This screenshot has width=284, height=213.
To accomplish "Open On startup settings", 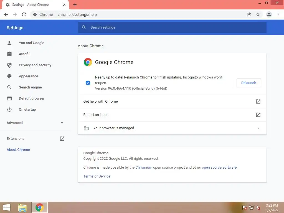I will click(27, 109).
